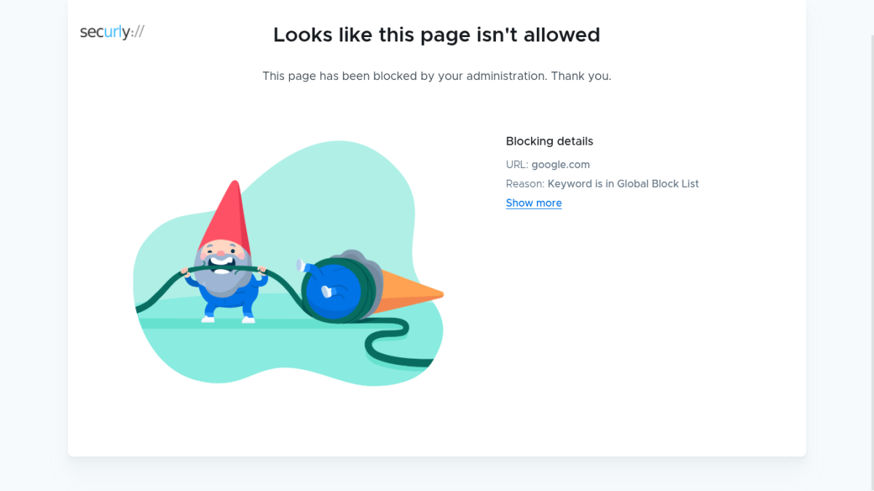Image resolution: width=874 pixels, height=491 pixels.
Task: Expand blocking details with Show more
Action: (534, 203)
